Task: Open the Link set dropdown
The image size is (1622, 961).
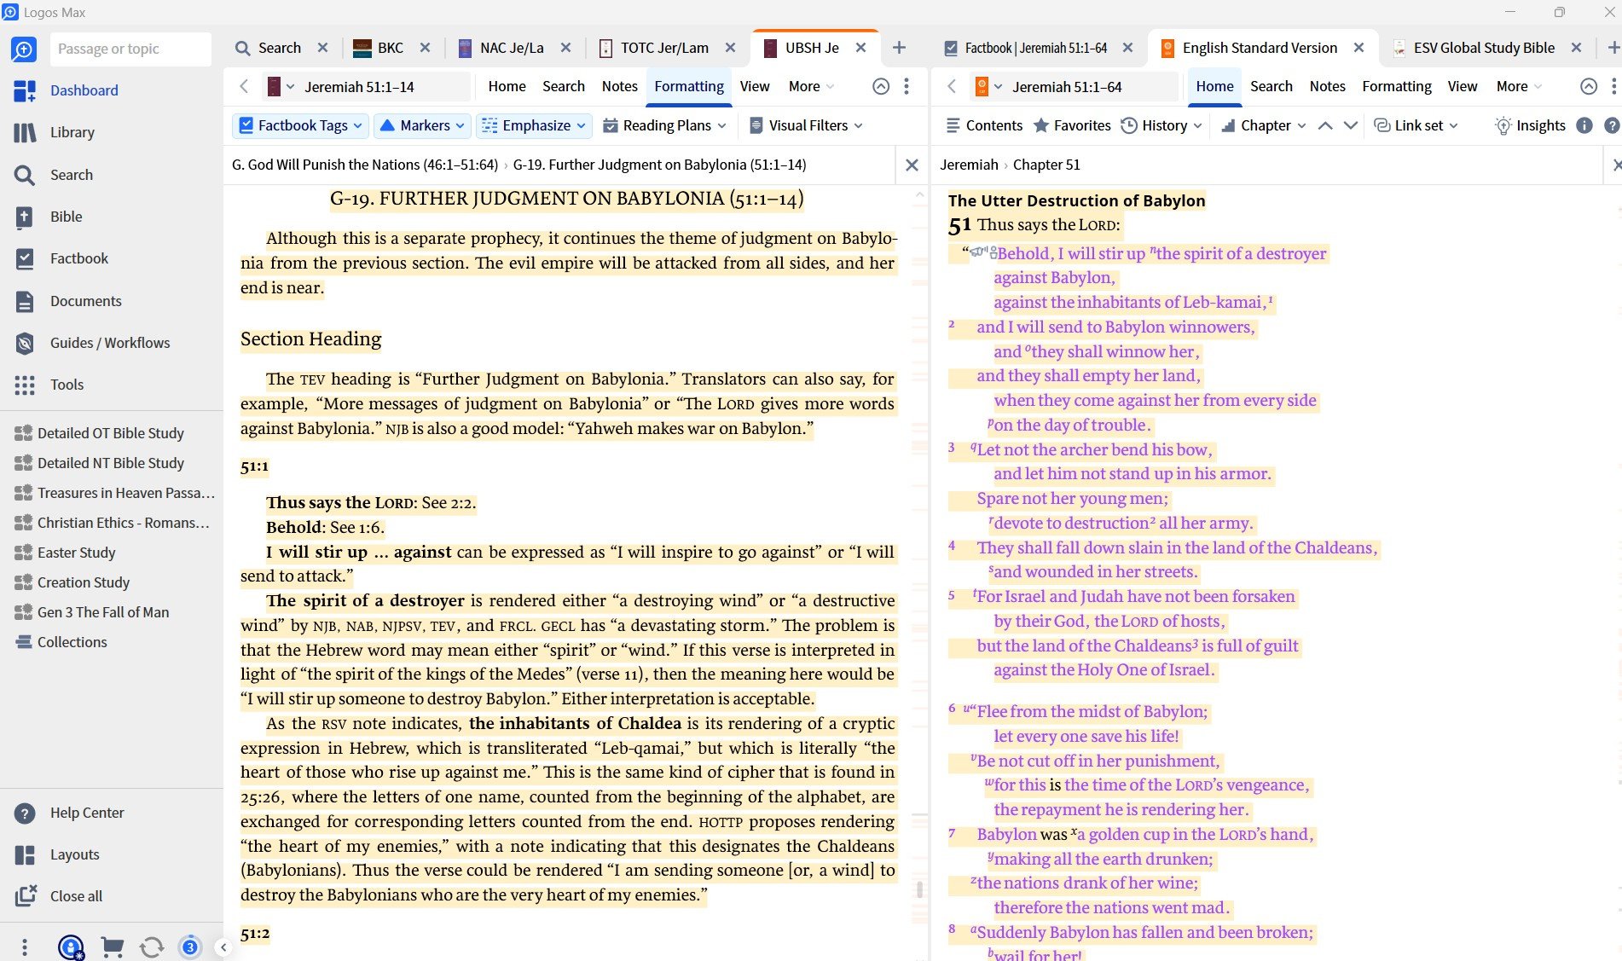Action: coord(1416,125)
